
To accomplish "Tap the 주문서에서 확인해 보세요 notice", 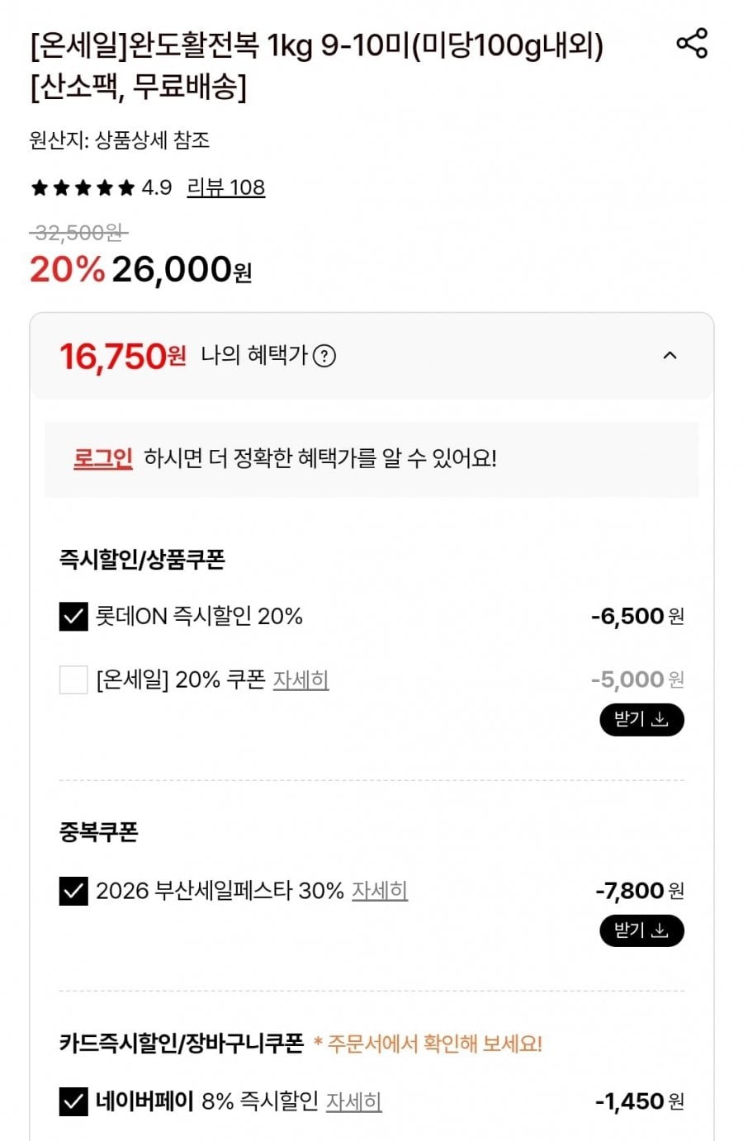I will pos(428,1044).
